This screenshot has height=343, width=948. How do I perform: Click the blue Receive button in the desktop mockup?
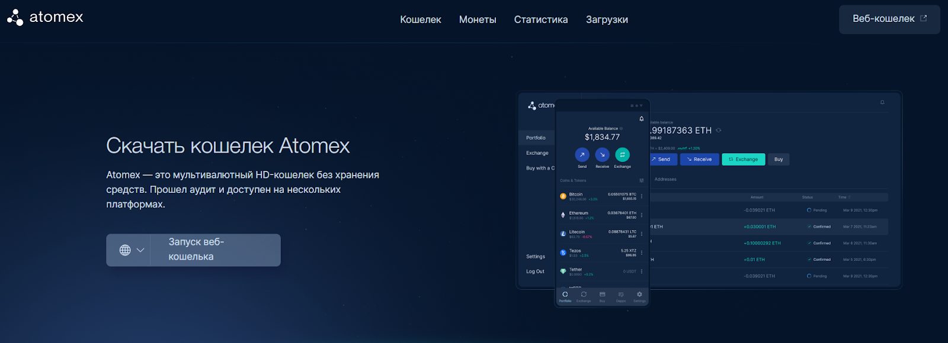tap(700, 159)
